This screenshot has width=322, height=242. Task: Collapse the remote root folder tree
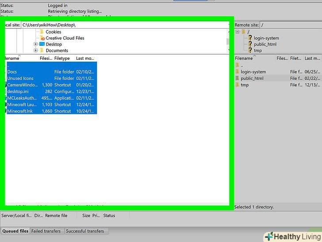pos(238,32)
